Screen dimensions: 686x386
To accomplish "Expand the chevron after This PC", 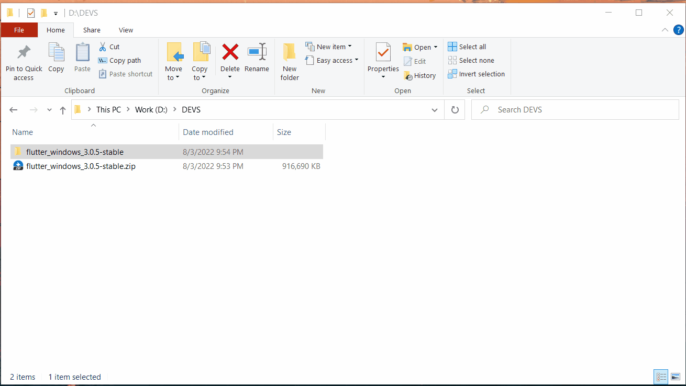I will click(128, 110).
